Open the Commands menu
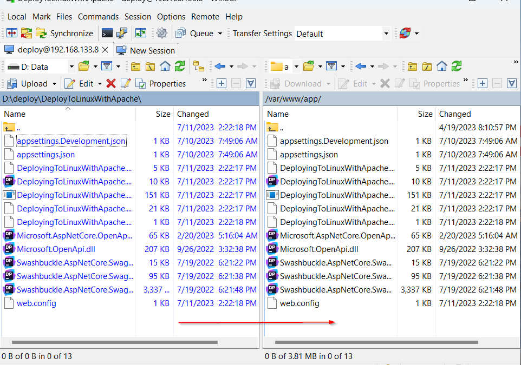 pos(98,17)
